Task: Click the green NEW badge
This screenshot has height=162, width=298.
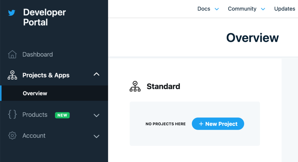Action: tap(62, 115)
